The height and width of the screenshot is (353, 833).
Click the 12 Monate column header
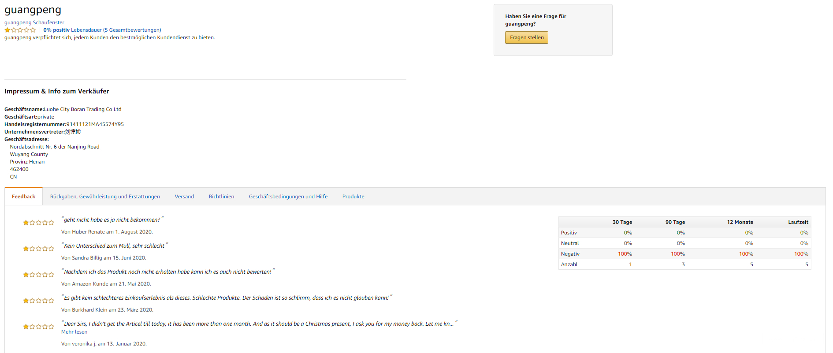click(740, 222)
